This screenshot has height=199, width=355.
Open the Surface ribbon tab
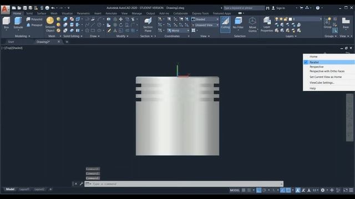click(x=42, y=13)
